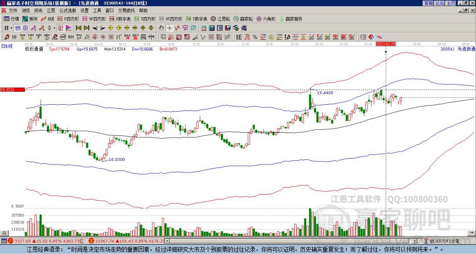The image size is (476, 254).
Task: Open the 帮助 menu
Action: 143,11
